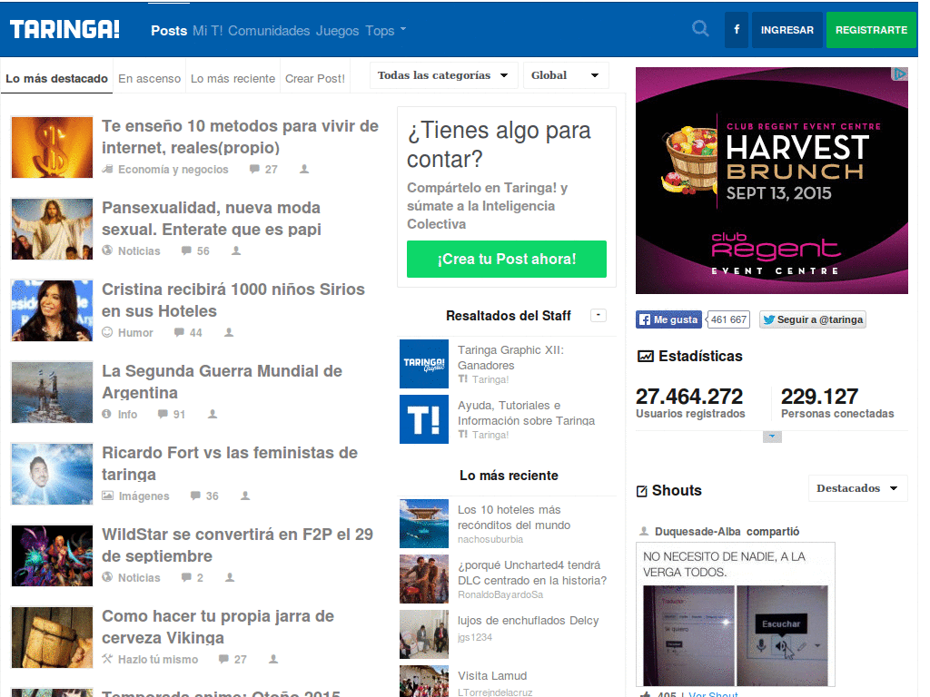Screen dimensions: 930x697
Task: Collapse the Resaltados del Staff section
Action: point(599,315)
